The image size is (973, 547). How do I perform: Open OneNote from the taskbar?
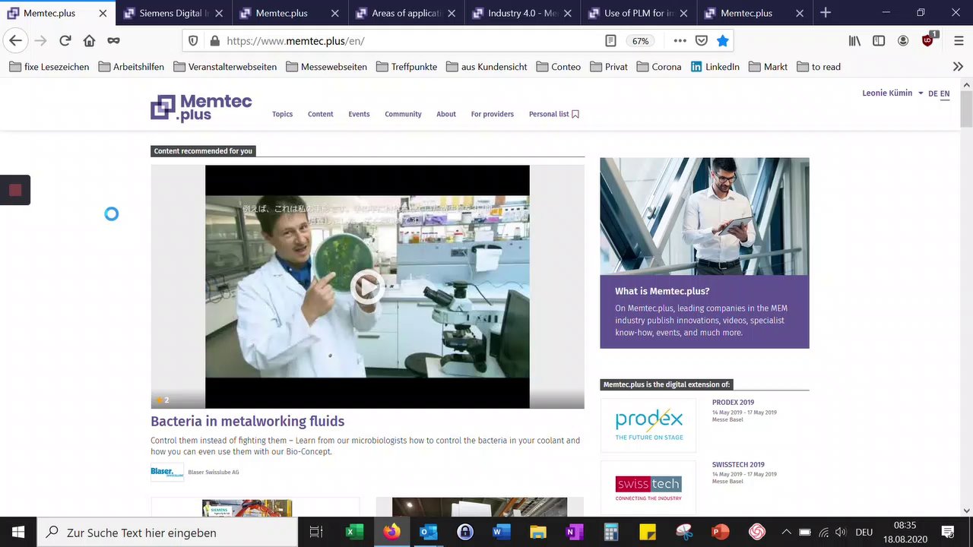[x=574, y=533]
